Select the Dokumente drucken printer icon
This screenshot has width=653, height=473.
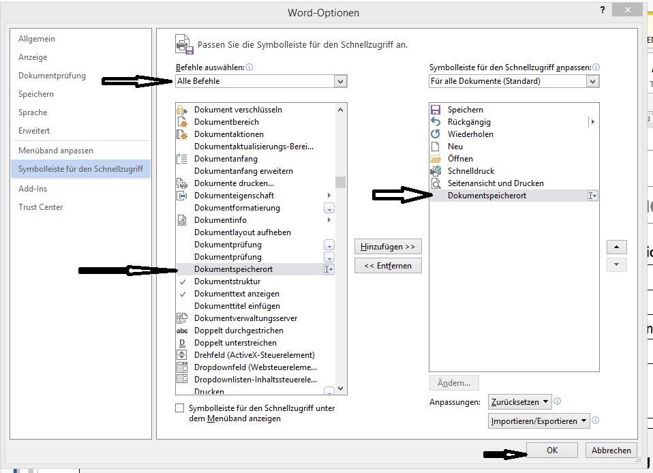tap(182, 183)
